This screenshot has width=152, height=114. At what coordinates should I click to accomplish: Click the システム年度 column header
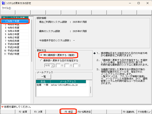point(18,17)
